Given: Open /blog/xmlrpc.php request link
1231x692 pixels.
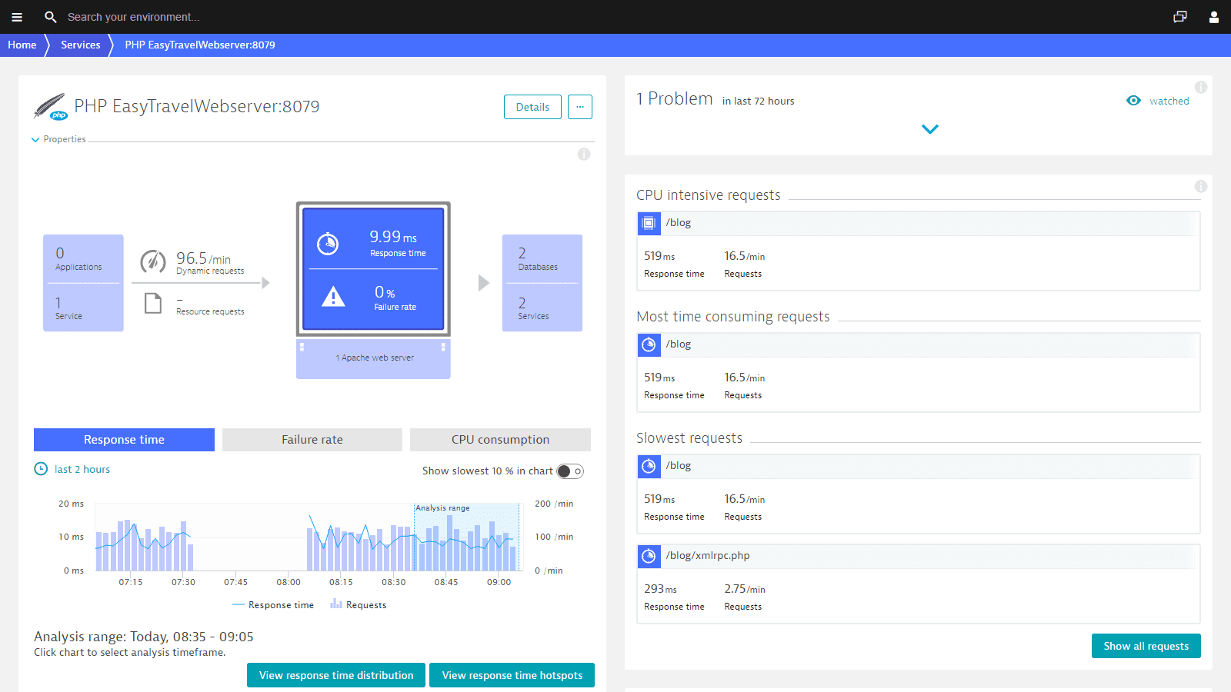Looking at the screenshot, I should tap(708, 556).
